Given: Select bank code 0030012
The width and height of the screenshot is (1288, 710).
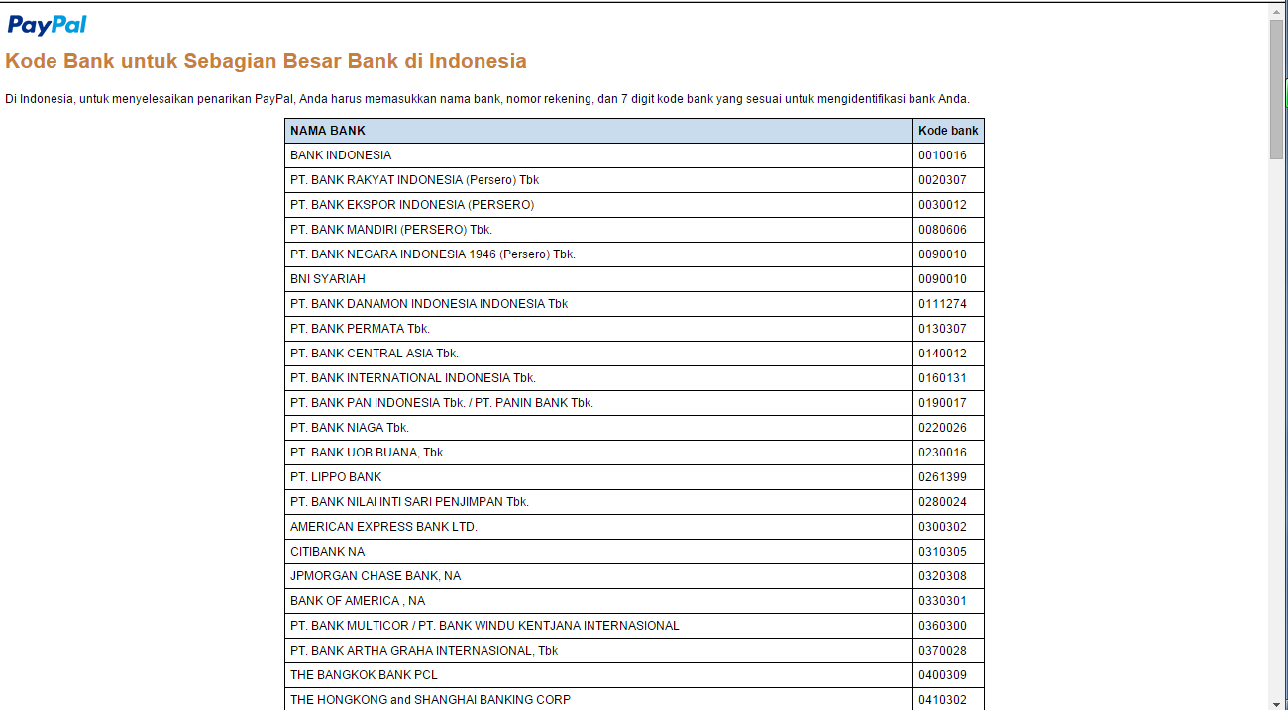Looking at the screenshot, I should click(x=942, y=205).
